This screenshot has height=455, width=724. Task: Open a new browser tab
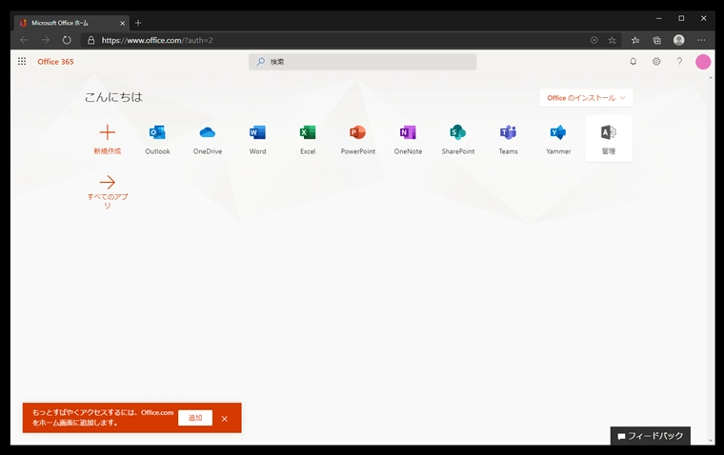click(138, 23)
